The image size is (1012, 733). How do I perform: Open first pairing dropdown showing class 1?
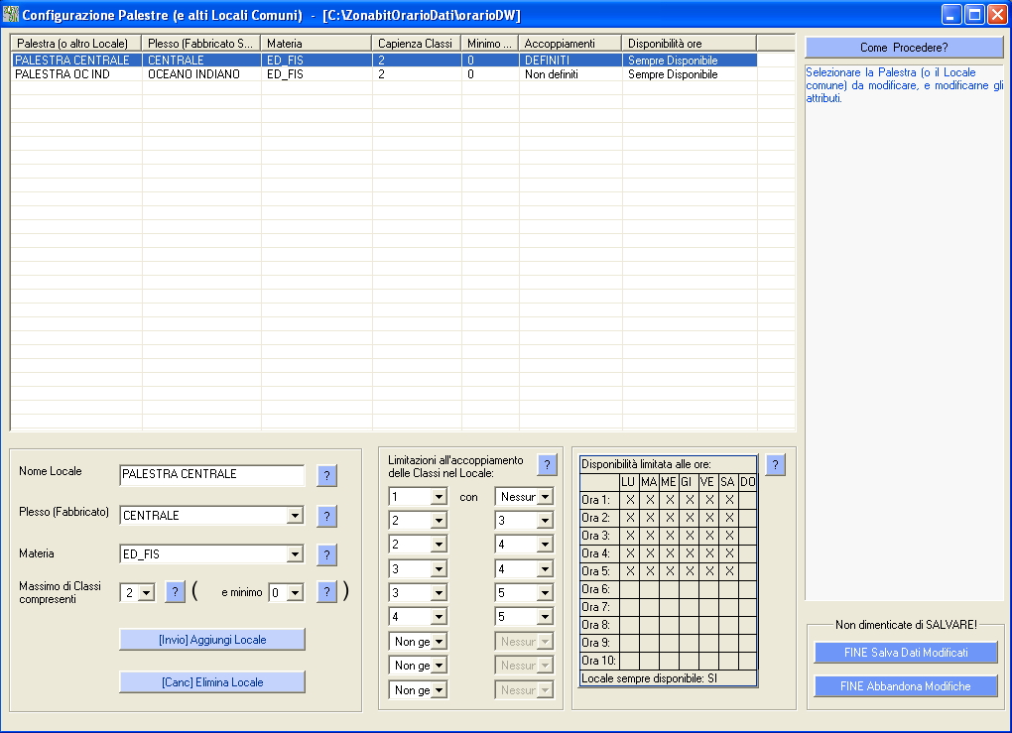point(439,497)
